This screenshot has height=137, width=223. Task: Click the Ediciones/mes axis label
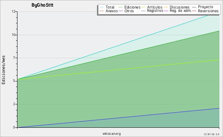tap(3, 70)
